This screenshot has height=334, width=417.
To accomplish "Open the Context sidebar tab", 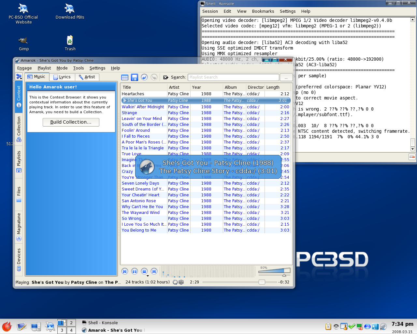I will (x=19, y=97).
